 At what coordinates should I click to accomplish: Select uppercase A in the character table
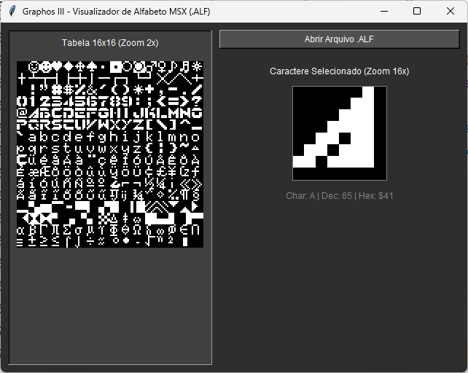click(34, 114)
